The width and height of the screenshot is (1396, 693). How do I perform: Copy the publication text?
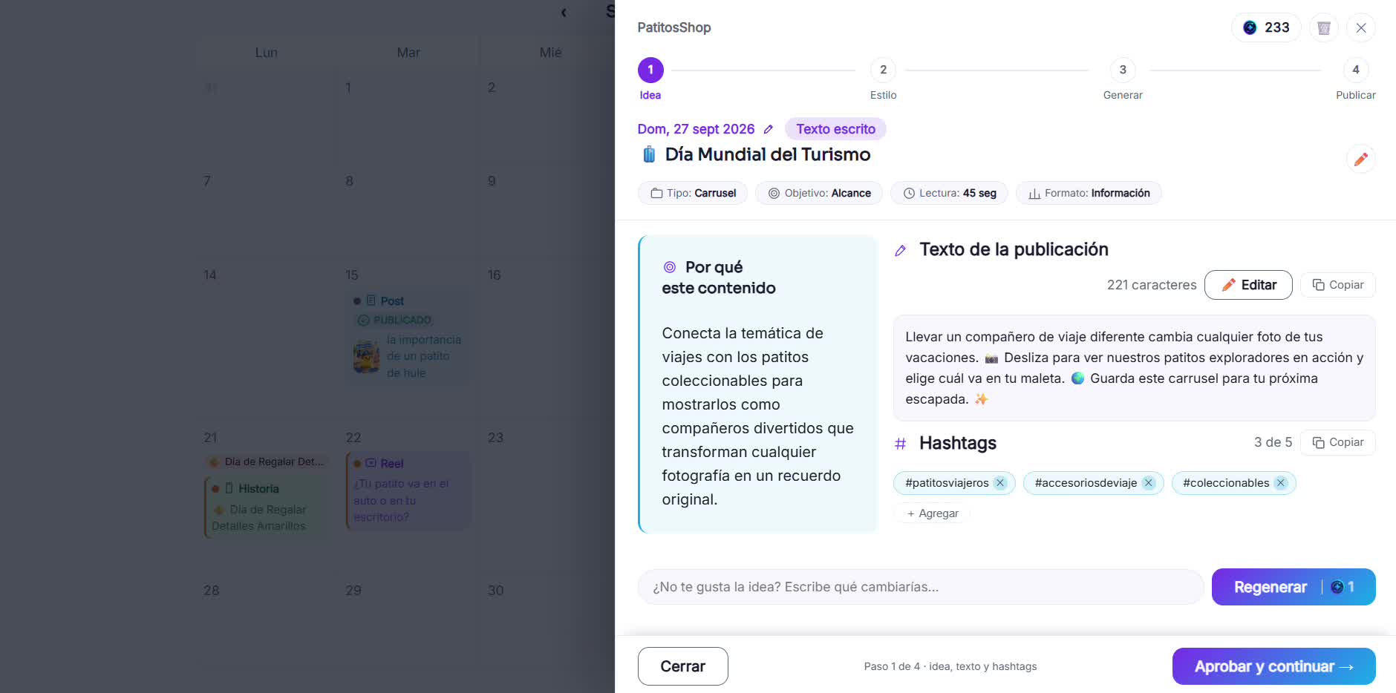pos(1337,285)
